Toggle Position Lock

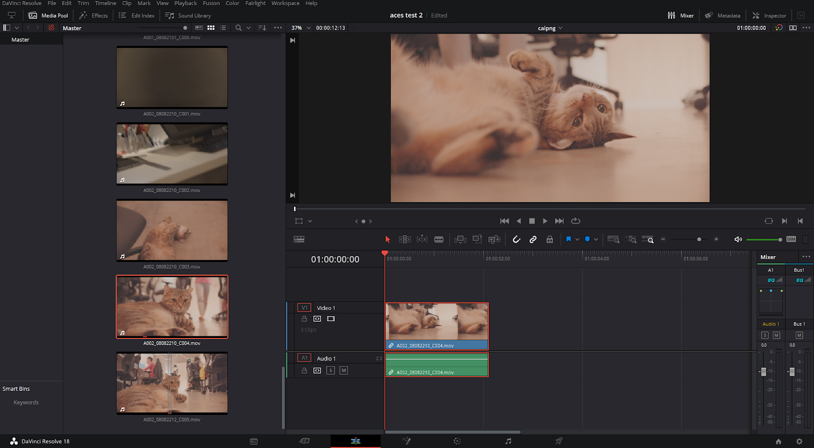point(550,239)
